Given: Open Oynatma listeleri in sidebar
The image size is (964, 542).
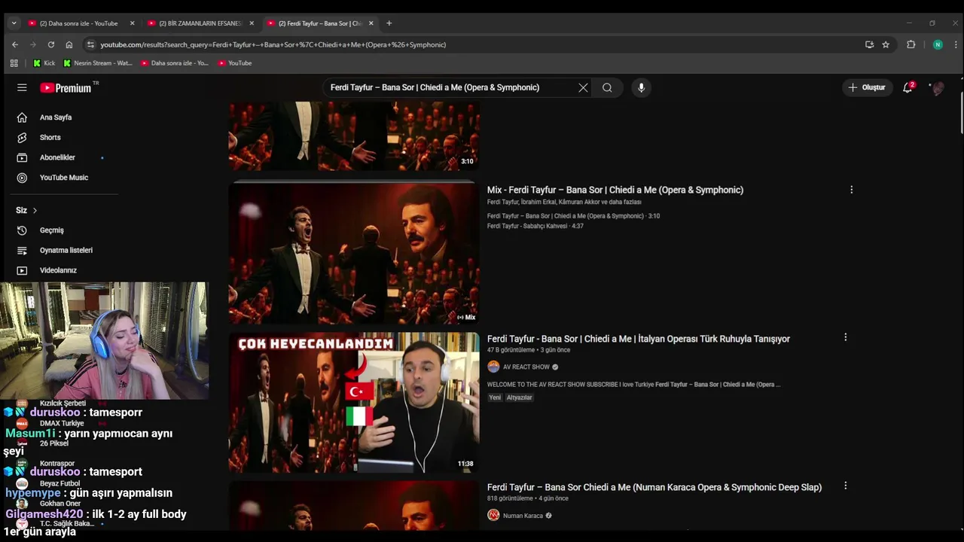Looking at the screenshot, I should [x=66, y=250].
